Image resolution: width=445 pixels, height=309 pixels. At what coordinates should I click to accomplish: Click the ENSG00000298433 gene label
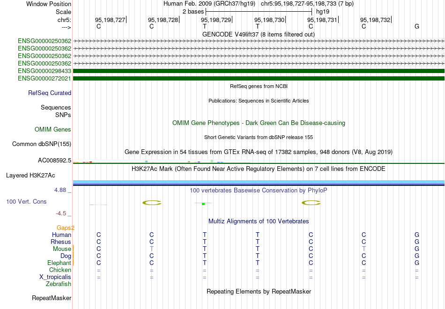[x=44, y=71]
